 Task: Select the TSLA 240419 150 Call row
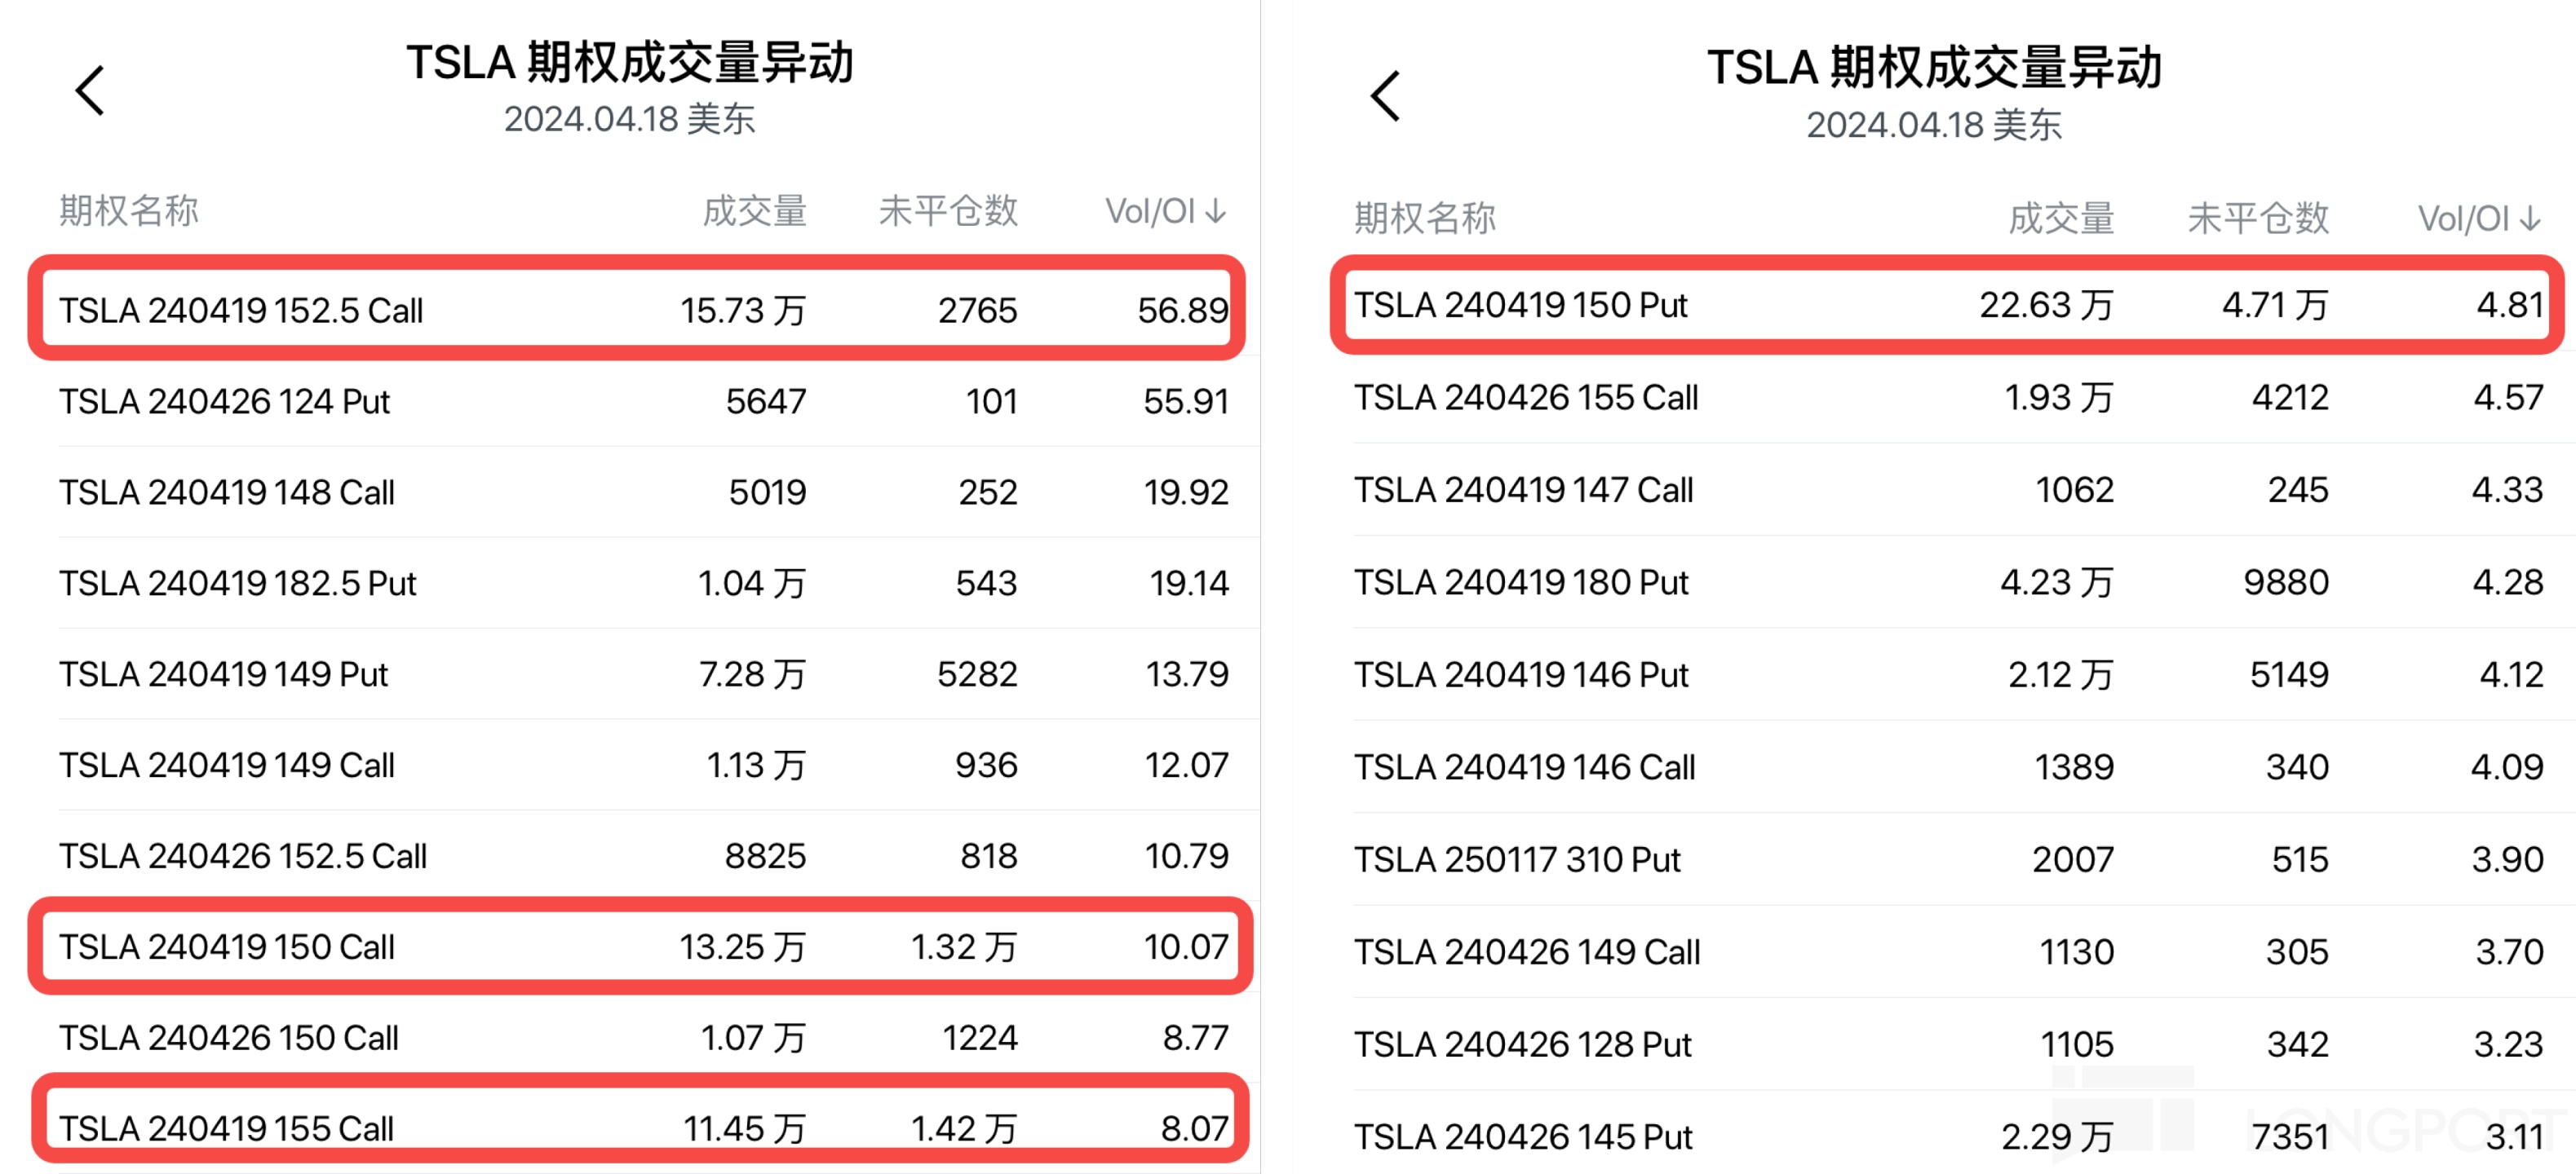[x=226, y=947]
